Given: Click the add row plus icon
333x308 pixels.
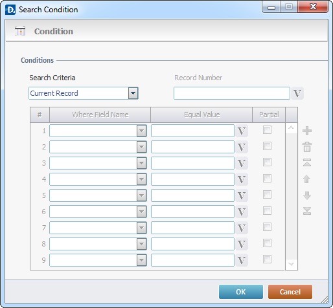Looking at the screenshot, I should coord(307,131).
